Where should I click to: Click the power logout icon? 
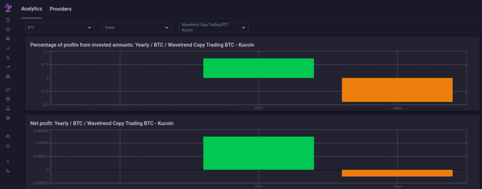point(8,146)
